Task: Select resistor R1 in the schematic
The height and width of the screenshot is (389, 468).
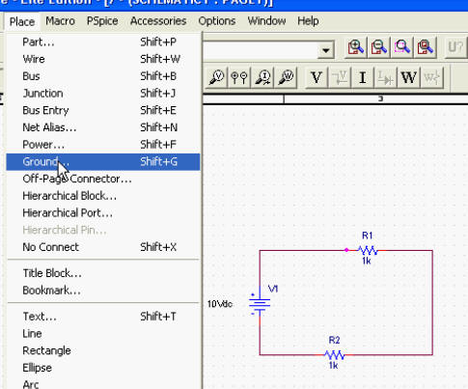Action: point(368,250)
